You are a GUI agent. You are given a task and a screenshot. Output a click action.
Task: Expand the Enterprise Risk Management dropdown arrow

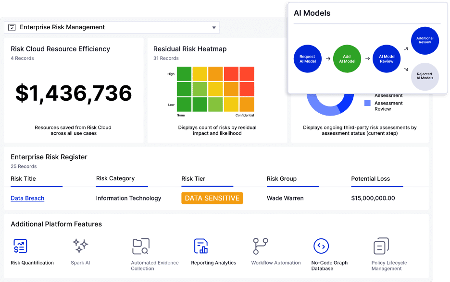pyautogui.click(x=214, y=28)
